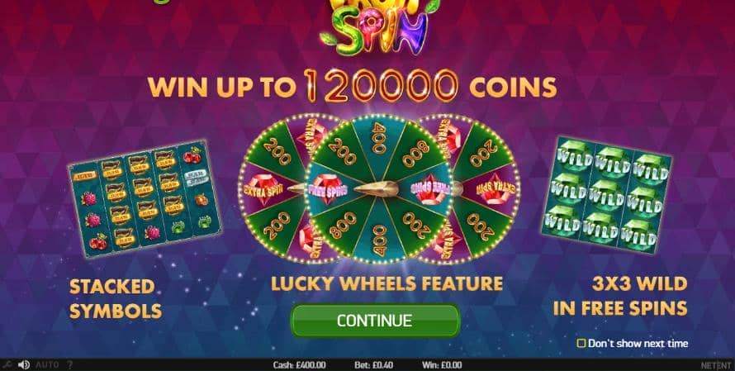735x371 pixels.
Task: Open the question mark help icon
Action: 70,364
